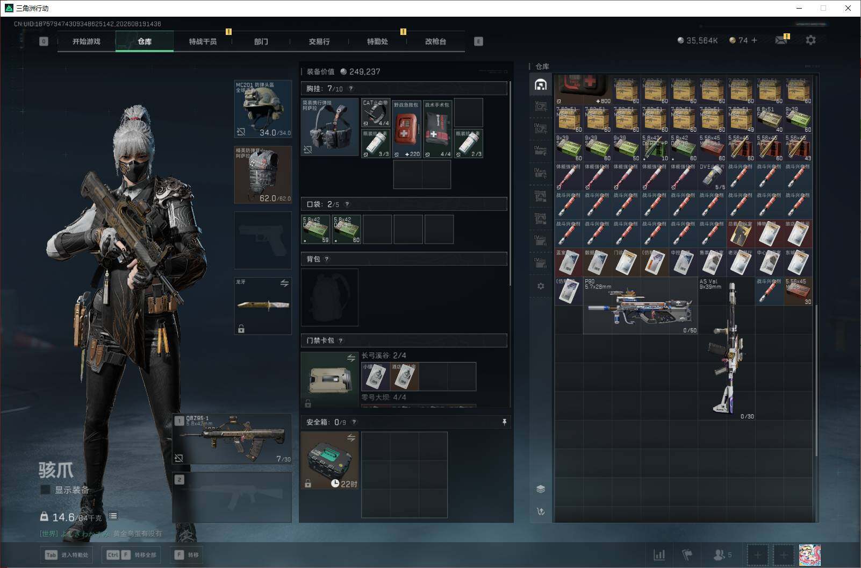
Task: Click the first empty squad plus slot
Action: (x=757, y=555)
